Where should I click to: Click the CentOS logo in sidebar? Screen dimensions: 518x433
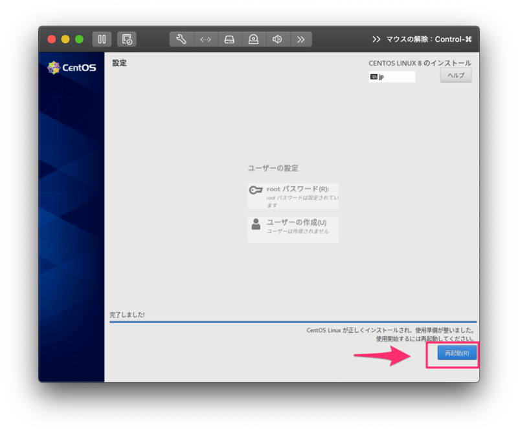tap(72, 68)
